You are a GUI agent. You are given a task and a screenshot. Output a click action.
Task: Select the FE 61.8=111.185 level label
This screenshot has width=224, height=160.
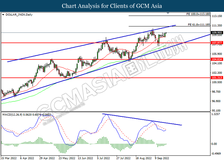point(199,25)
